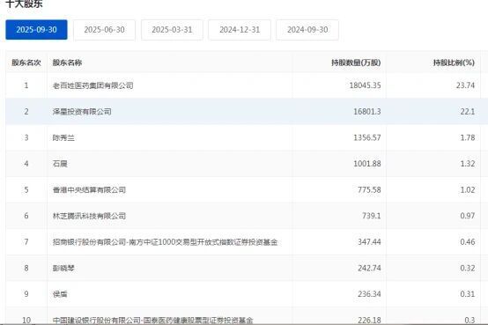Click the holding amount 775.58
This screenshot has width=488, height=325.
369,190
